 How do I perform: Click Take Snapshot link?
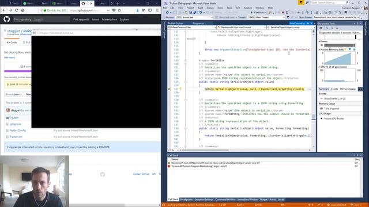(332, 109)
